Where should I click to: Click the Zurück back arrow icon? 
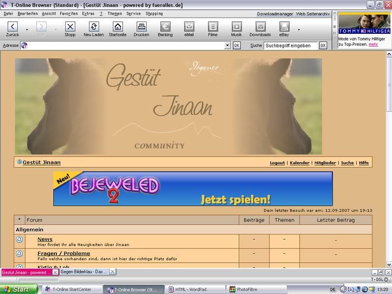pyautogui.click(x=12, y=27)
